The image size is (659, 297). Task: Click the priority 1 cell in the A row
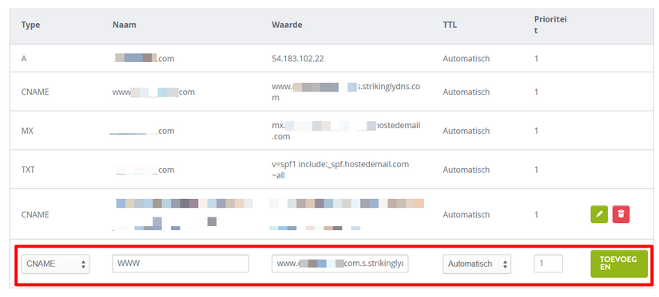tap(536, 59)
